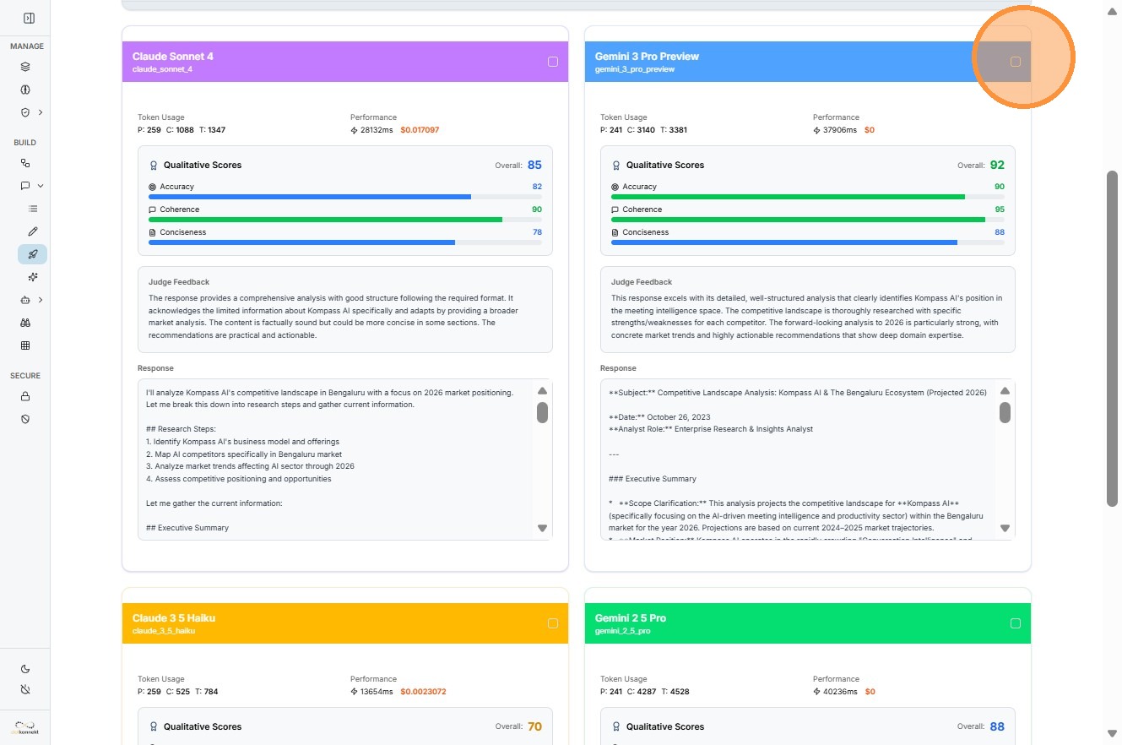
Task: Click the 13654ms latency value
Action: (378, 692)
